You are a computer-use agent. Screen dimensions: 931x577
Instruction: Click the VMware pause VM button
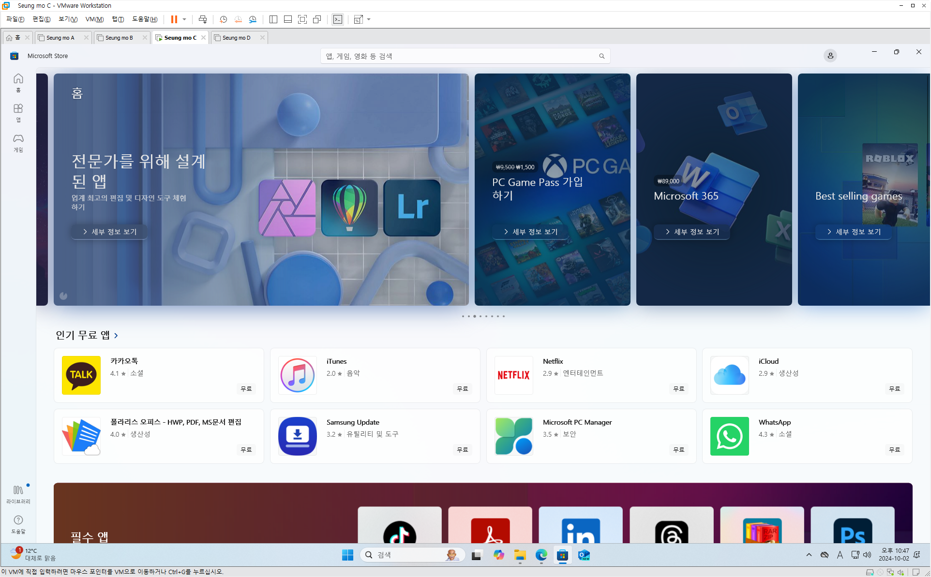click(174, 19)
